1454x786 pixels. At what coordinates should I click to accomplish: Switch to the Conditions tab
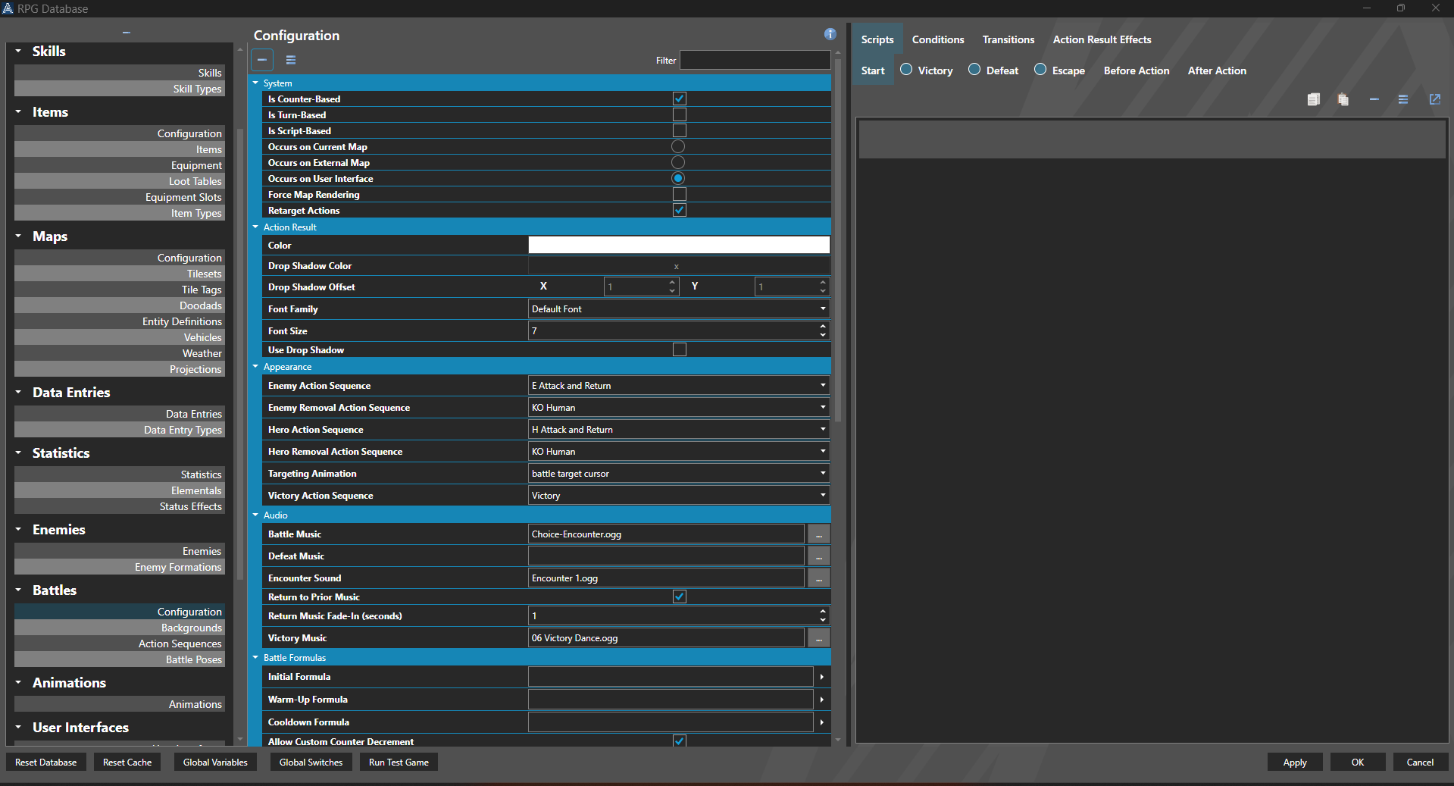[937, 39]
